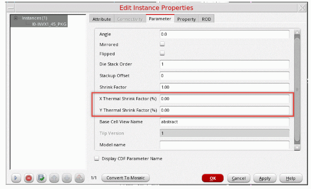
Task: Open Help for the dialog
Action: tap(291, 178)
